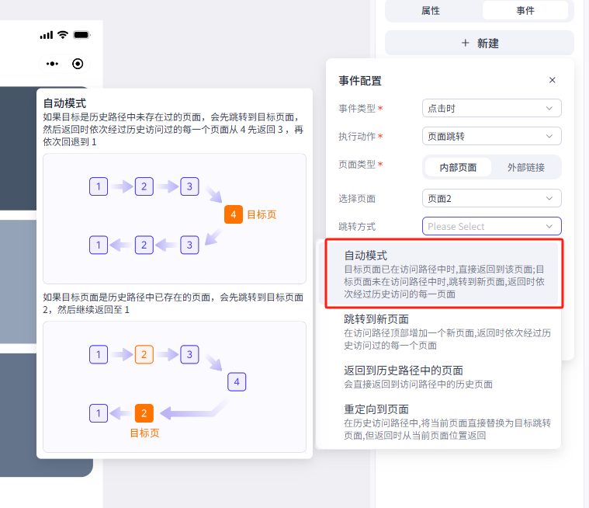Switch to the 事件 tab
The height and width of the screenshot is (508, 589).
[x=525, y=10]
